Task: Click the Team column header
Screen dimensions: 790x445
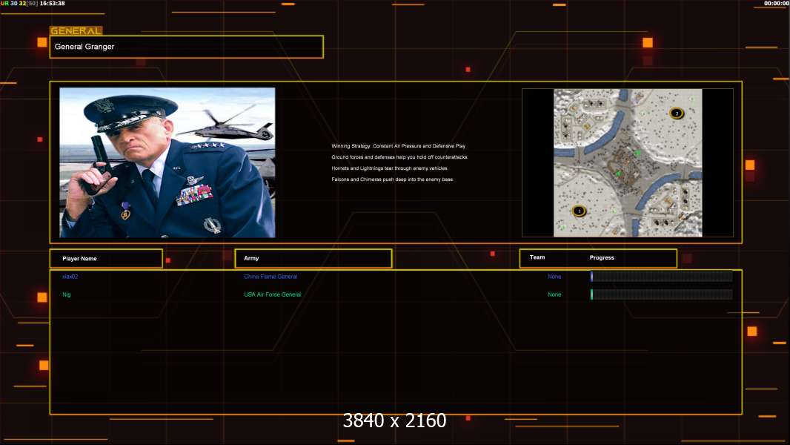Action: pos(537,257)
